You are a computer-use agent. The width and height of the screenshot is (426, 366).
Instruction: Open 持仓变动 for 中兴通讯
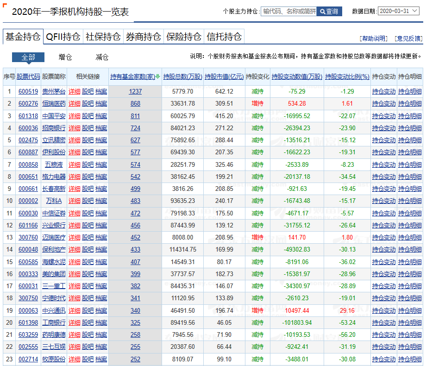click(384, 310)
